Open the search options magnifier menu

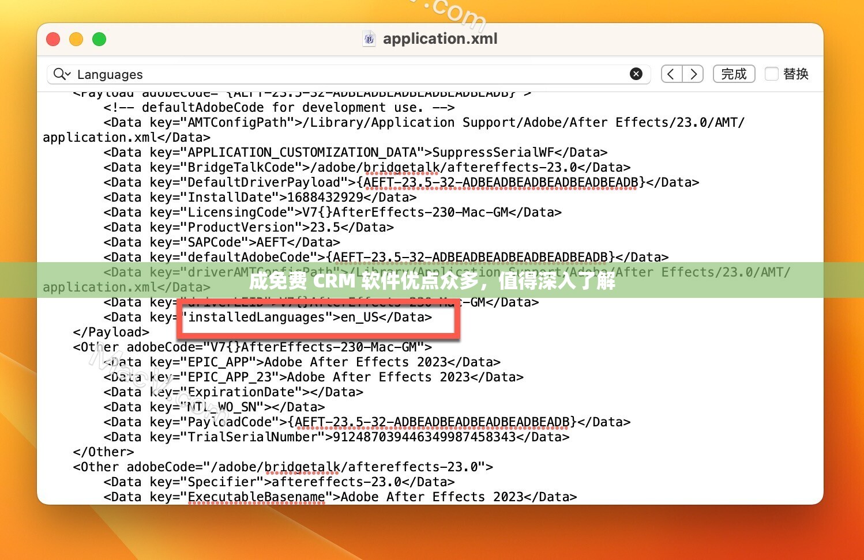(62, 74)
